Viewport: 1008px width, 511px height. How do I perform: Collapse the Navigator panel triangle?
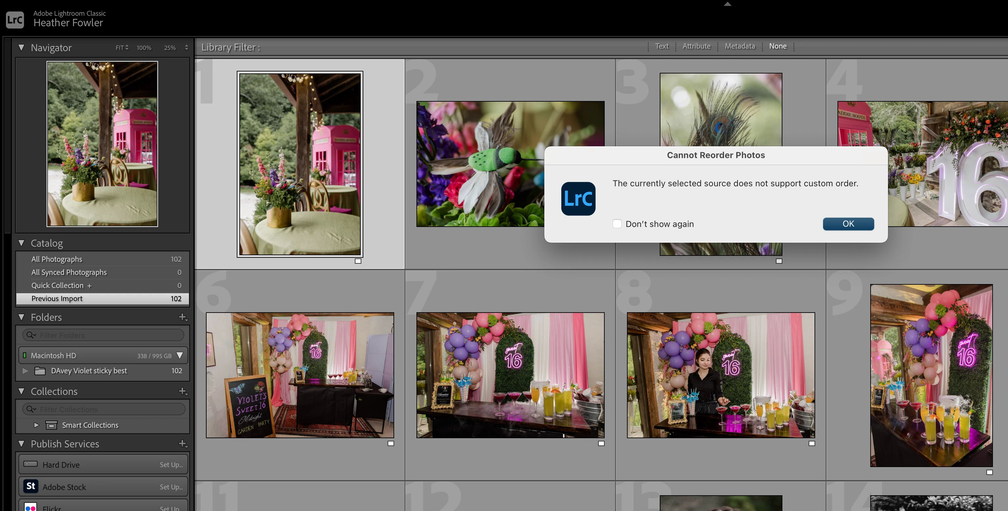tap(22, 48)
